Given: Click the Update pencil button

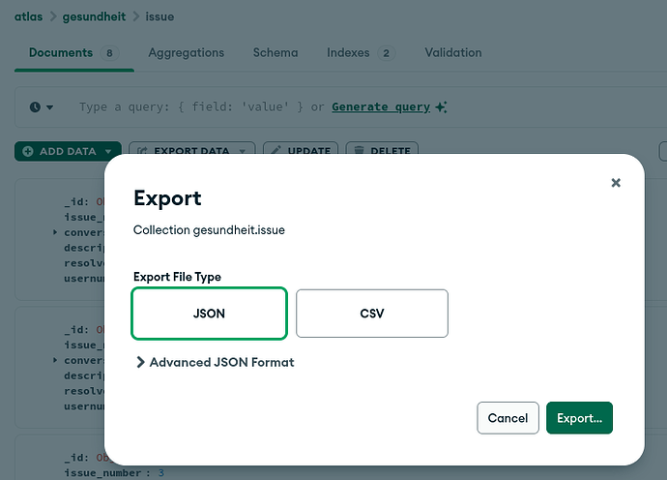Looking at the screenshot, I should (x=300, y=151).
